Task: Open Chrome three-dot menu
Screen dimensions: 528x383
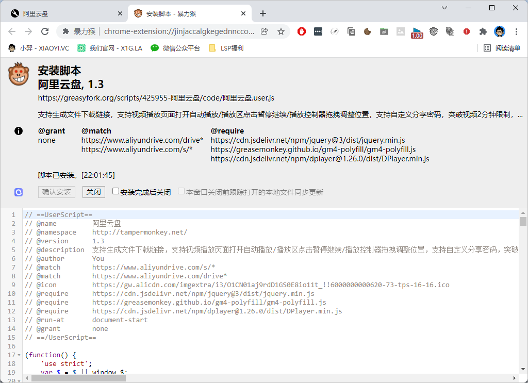Action: (x=516, y=31)
